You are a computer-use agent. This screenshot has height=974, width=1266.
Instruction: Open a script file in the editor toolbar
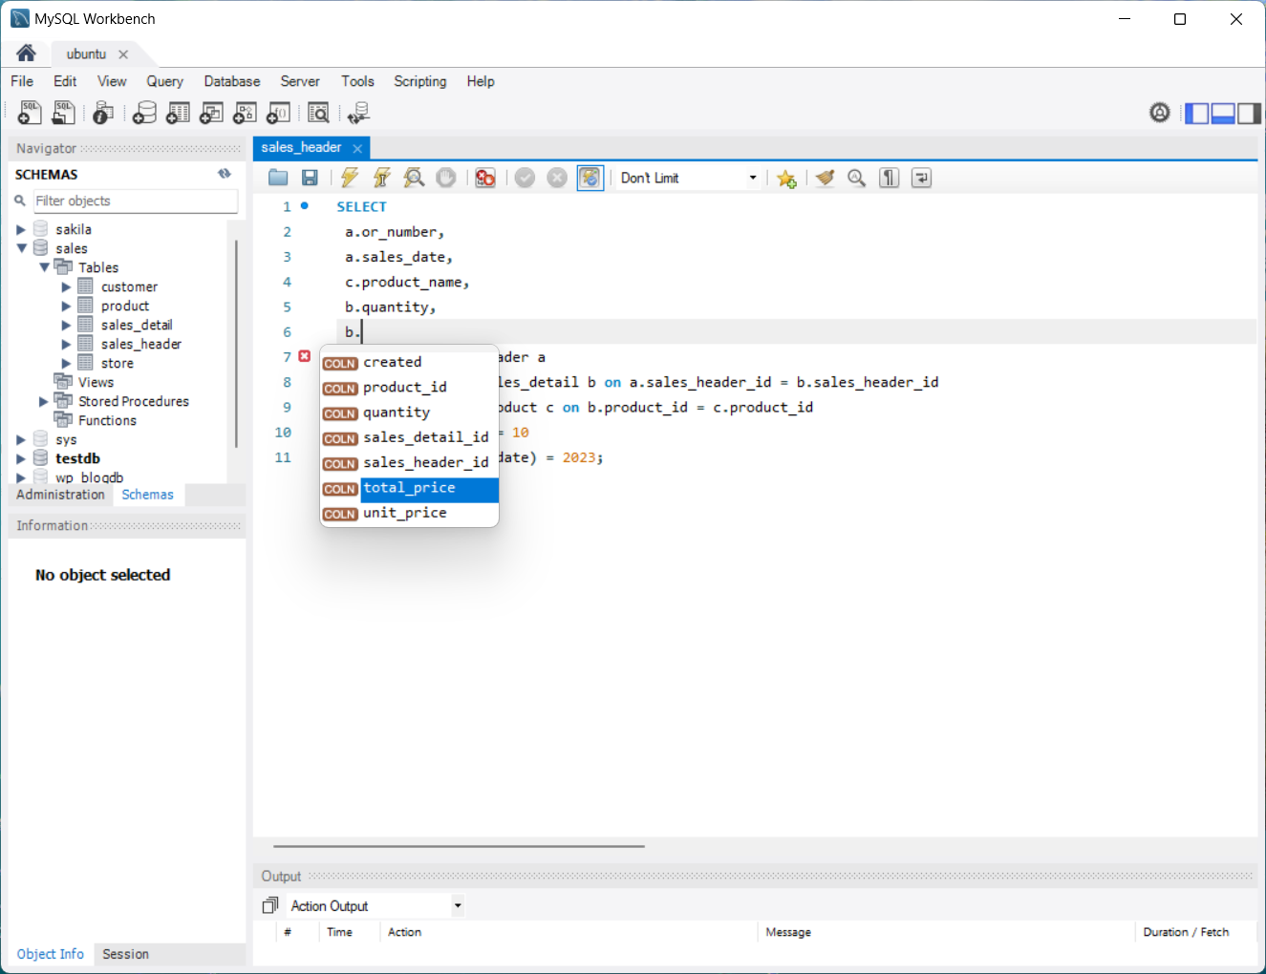point(278,178)
